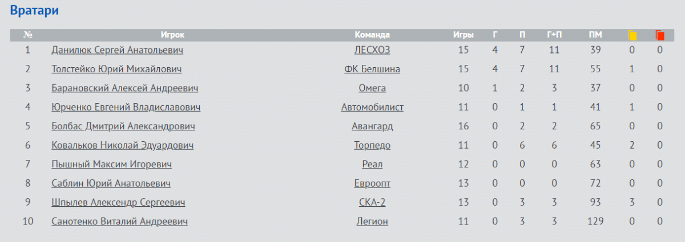Click the Игры column header
Screen dimensions: 685x242
click(x=463, y=35)
